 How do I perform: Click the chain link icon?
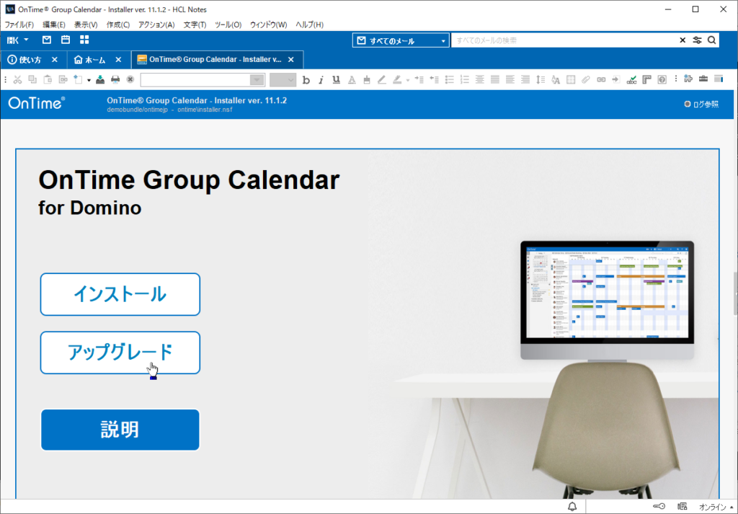point(601,79)
